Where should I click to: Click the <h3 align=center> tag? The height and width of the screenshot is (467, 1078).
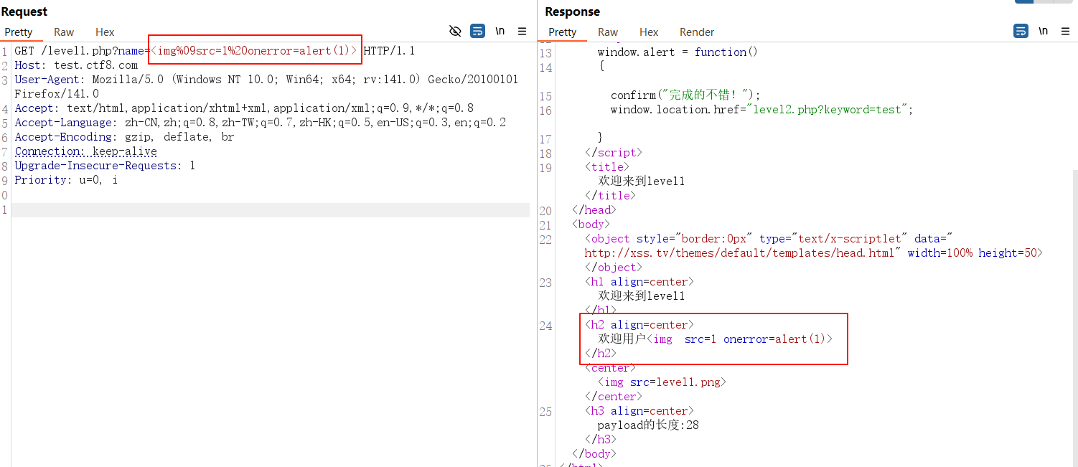tap(639, 411)
